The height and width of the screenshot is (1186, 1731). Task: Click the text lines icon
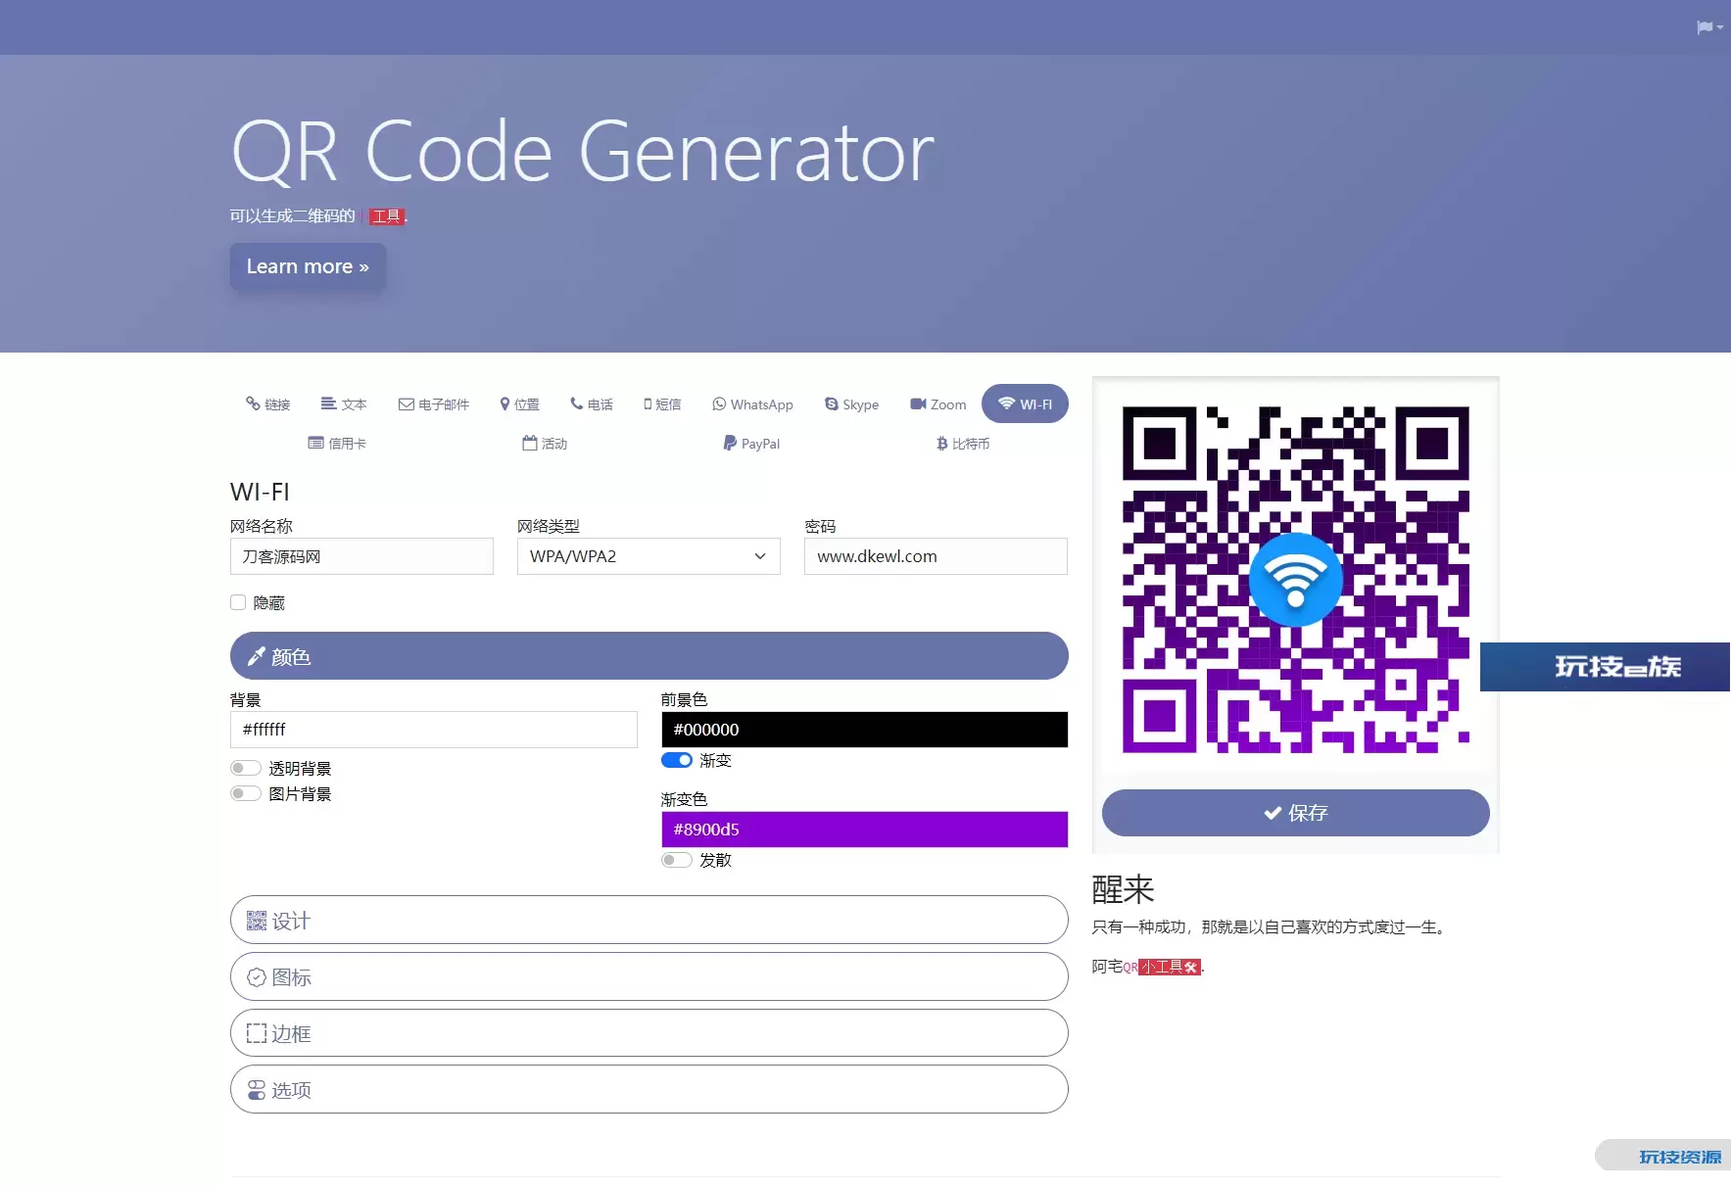point(328,403)
